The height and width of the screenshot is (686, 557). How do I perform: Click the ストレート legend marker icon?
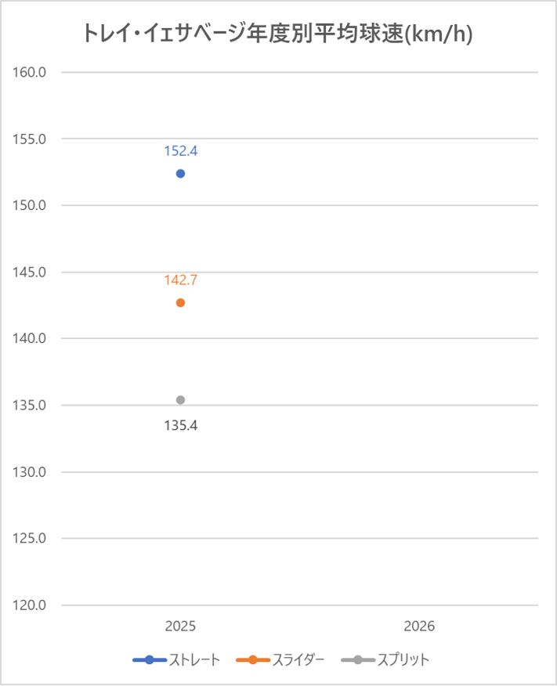coord(149,659)
